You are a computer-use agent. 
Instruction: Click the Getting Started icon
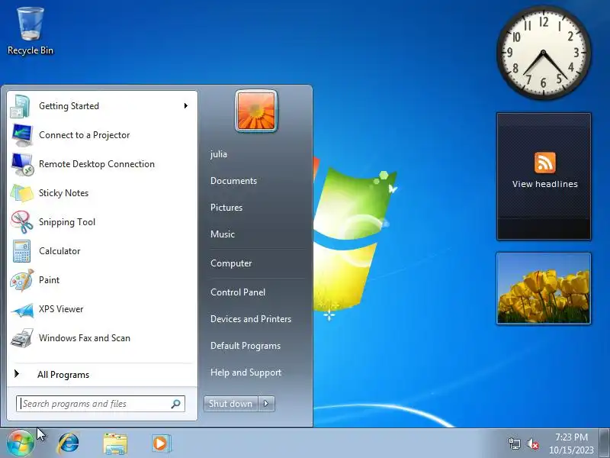pos(21,106)
